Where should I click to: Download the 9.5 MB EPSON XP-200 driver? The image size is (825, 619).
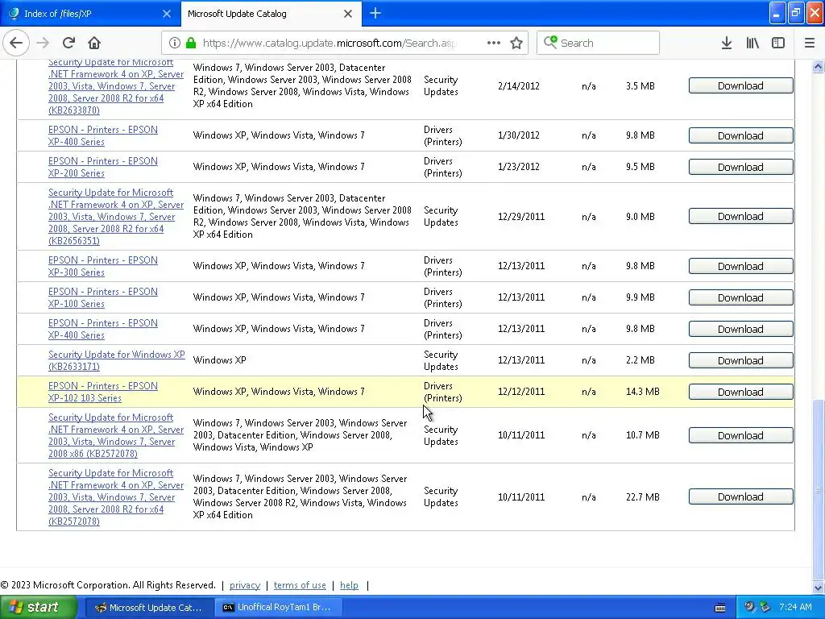740,167
